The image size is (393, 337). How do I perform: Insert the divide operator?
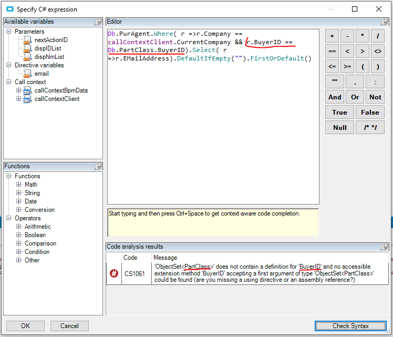pyautogui.click(x=378, y=36)
